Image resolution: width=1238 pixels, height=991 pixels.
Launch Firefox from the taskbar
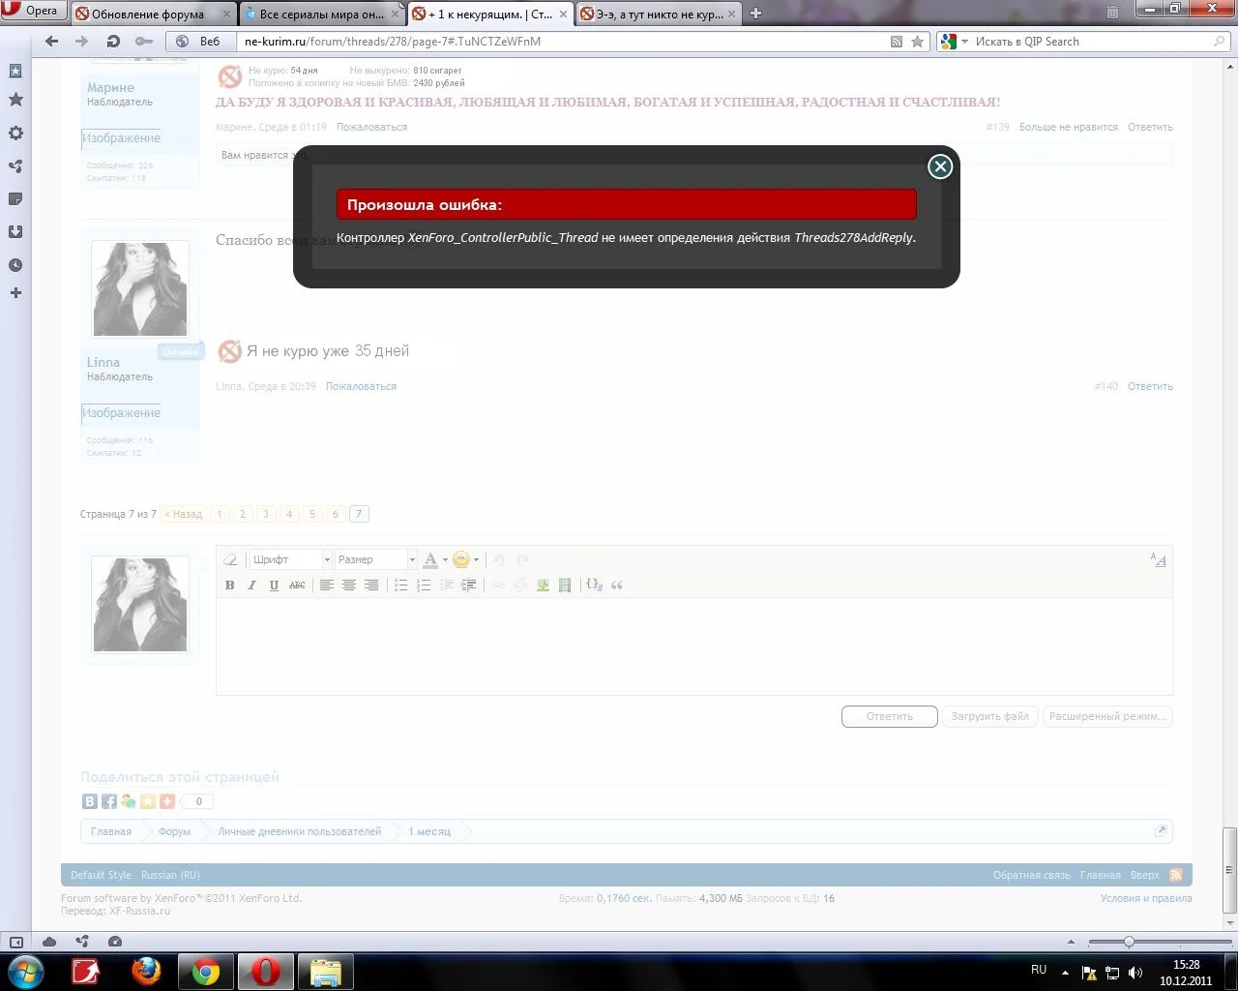(146, 971)
